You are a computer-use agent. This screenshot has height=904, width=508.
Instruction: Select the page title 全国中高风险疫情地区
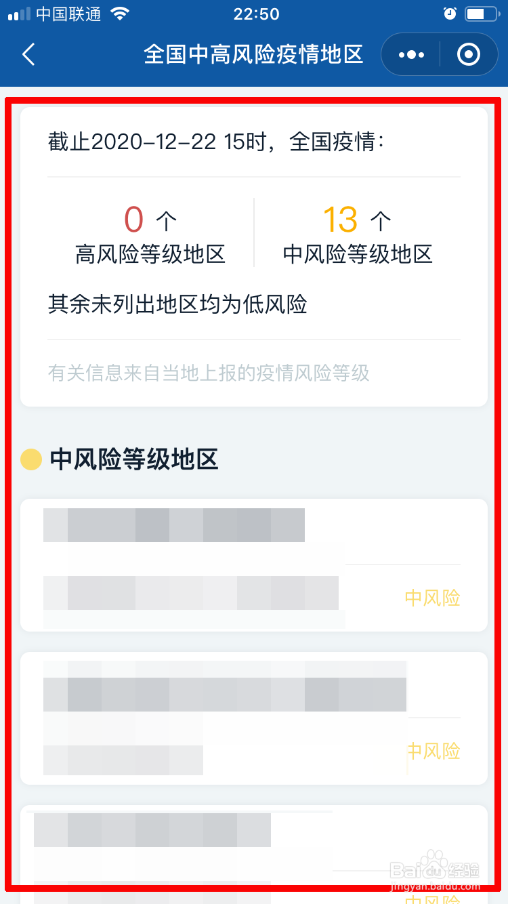coord(253,54)
